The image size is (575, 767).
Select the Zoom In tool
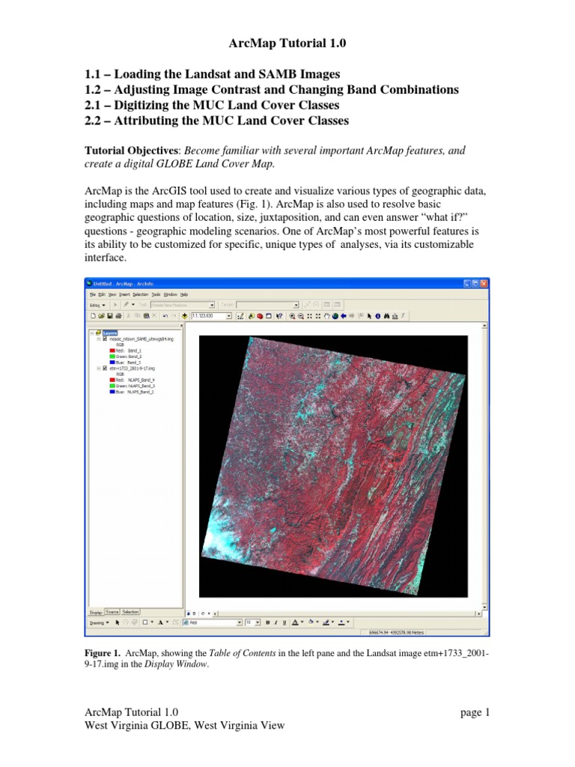tap(293, 316)
